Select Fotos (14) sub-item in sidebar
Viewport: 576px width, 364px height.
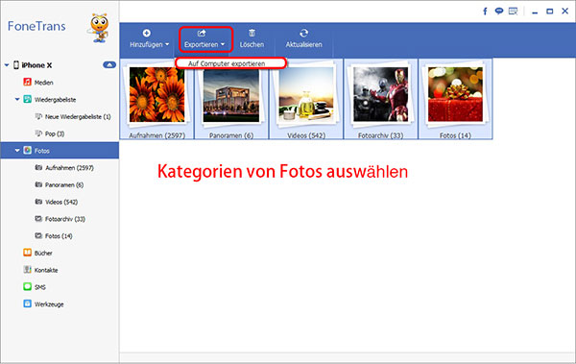59,235
